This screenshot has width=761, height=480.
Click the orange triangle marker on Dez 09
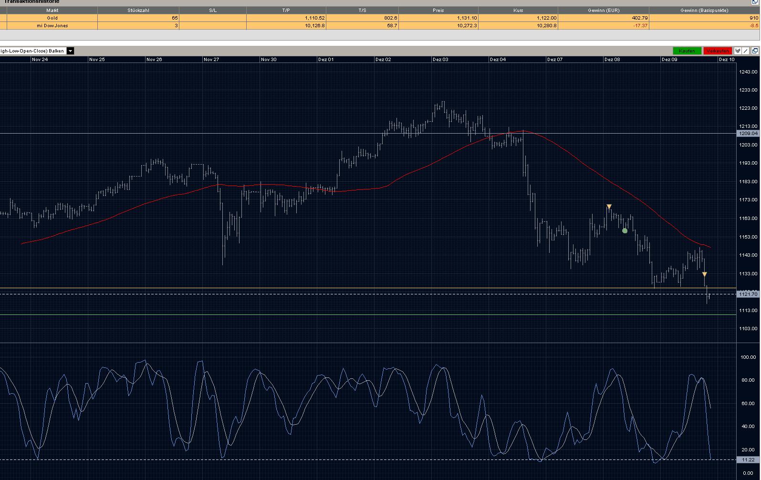click(705, 274)
